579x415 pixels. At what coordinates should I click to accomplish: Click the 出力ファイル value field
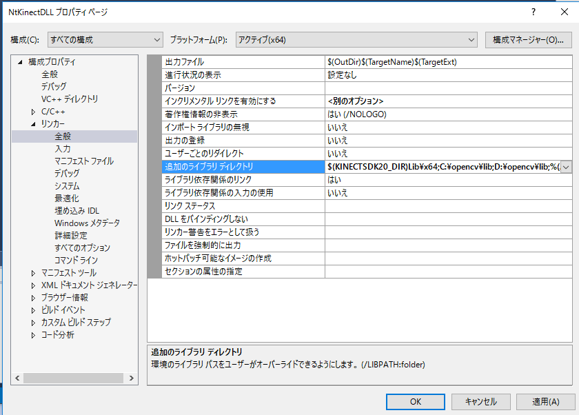coord(448,62)
